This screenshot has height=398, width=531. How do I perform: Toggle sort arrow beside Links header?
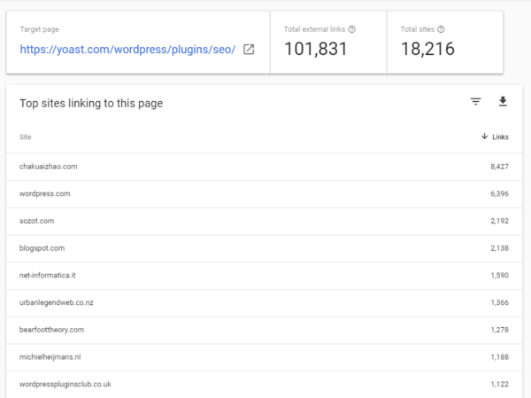[x=485, y=137]
